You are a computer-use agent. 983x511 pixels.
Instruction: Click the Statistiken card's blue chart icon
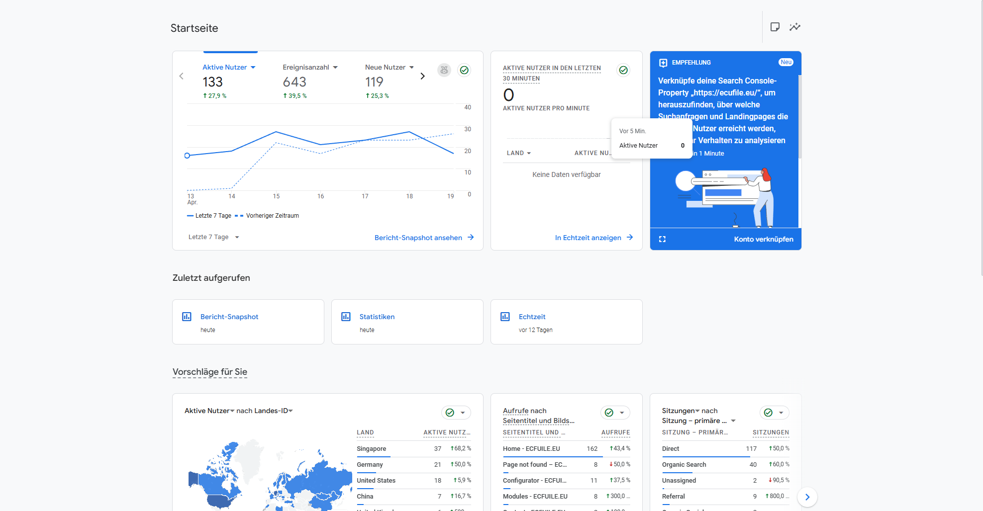pyautogui.click(x=346, y=316)
